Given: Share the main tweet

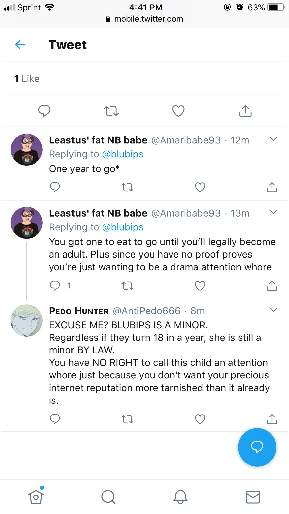Looking at the screenshot, I should tap(245, 111).
